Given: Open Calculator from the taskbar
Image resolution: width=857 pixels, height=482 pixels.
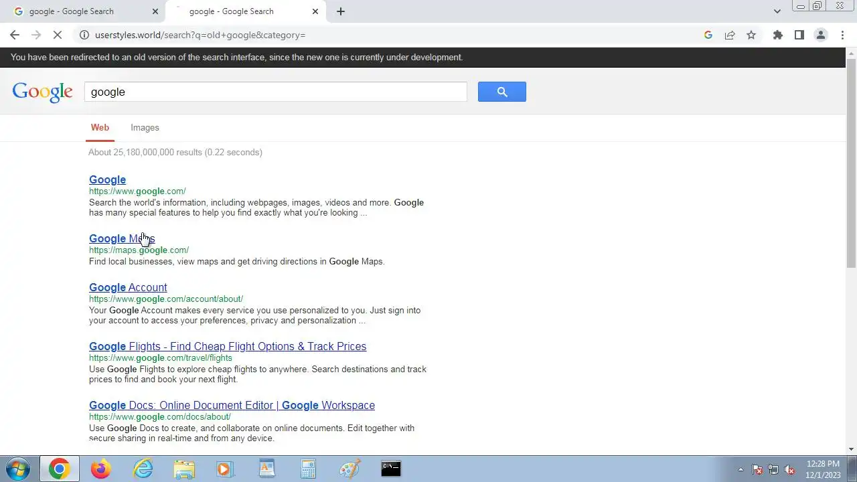Looking at the screenshot, I should tap(308, 469).
